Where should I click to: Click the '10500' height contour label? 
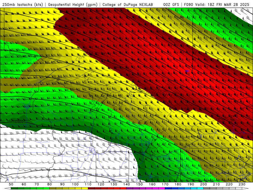18,122
